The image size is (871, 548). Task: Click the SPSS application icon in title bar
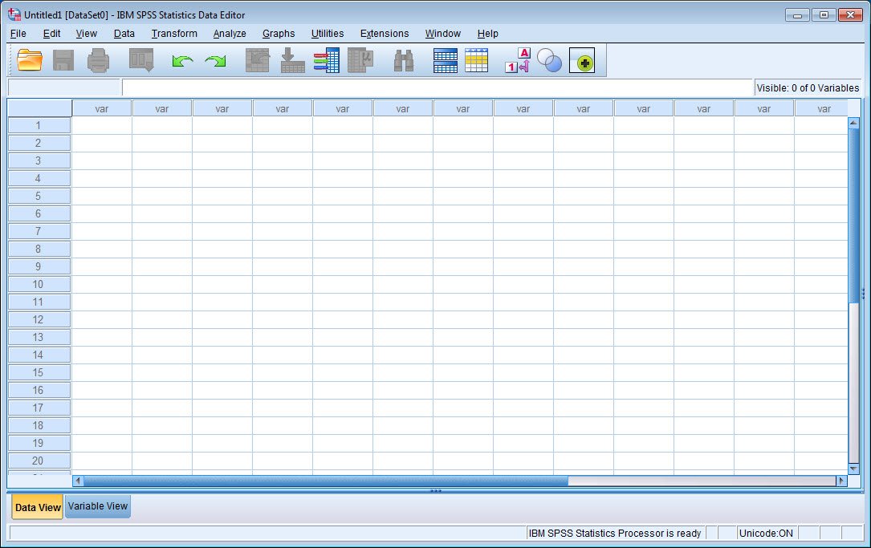(14, 14)
